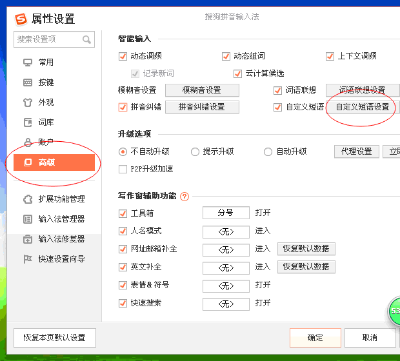Toggle 表情&符号 checkbox

123,285
